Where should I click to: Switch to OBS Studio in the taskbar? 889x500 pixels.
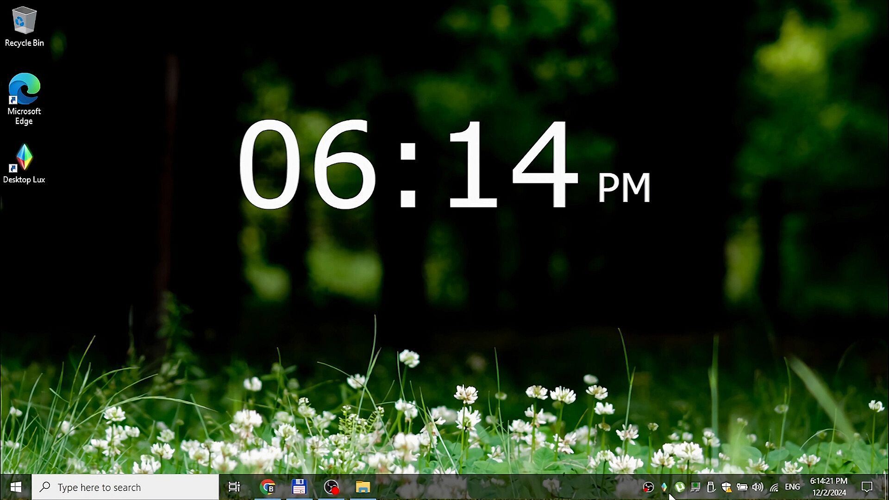[331, 487]
